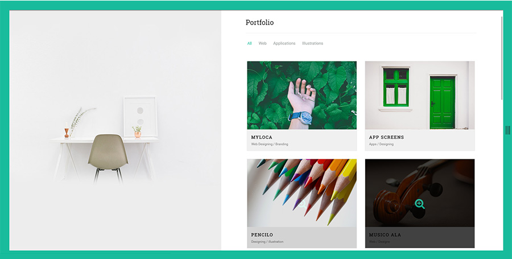512x259 pixels.
Task: Switch to the Applications filter
Action: (x=284, y=43)
